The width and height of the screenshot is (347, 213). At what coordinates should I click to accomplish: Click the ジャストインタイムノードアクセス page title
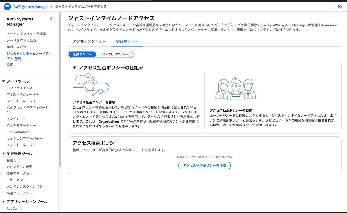111,18
